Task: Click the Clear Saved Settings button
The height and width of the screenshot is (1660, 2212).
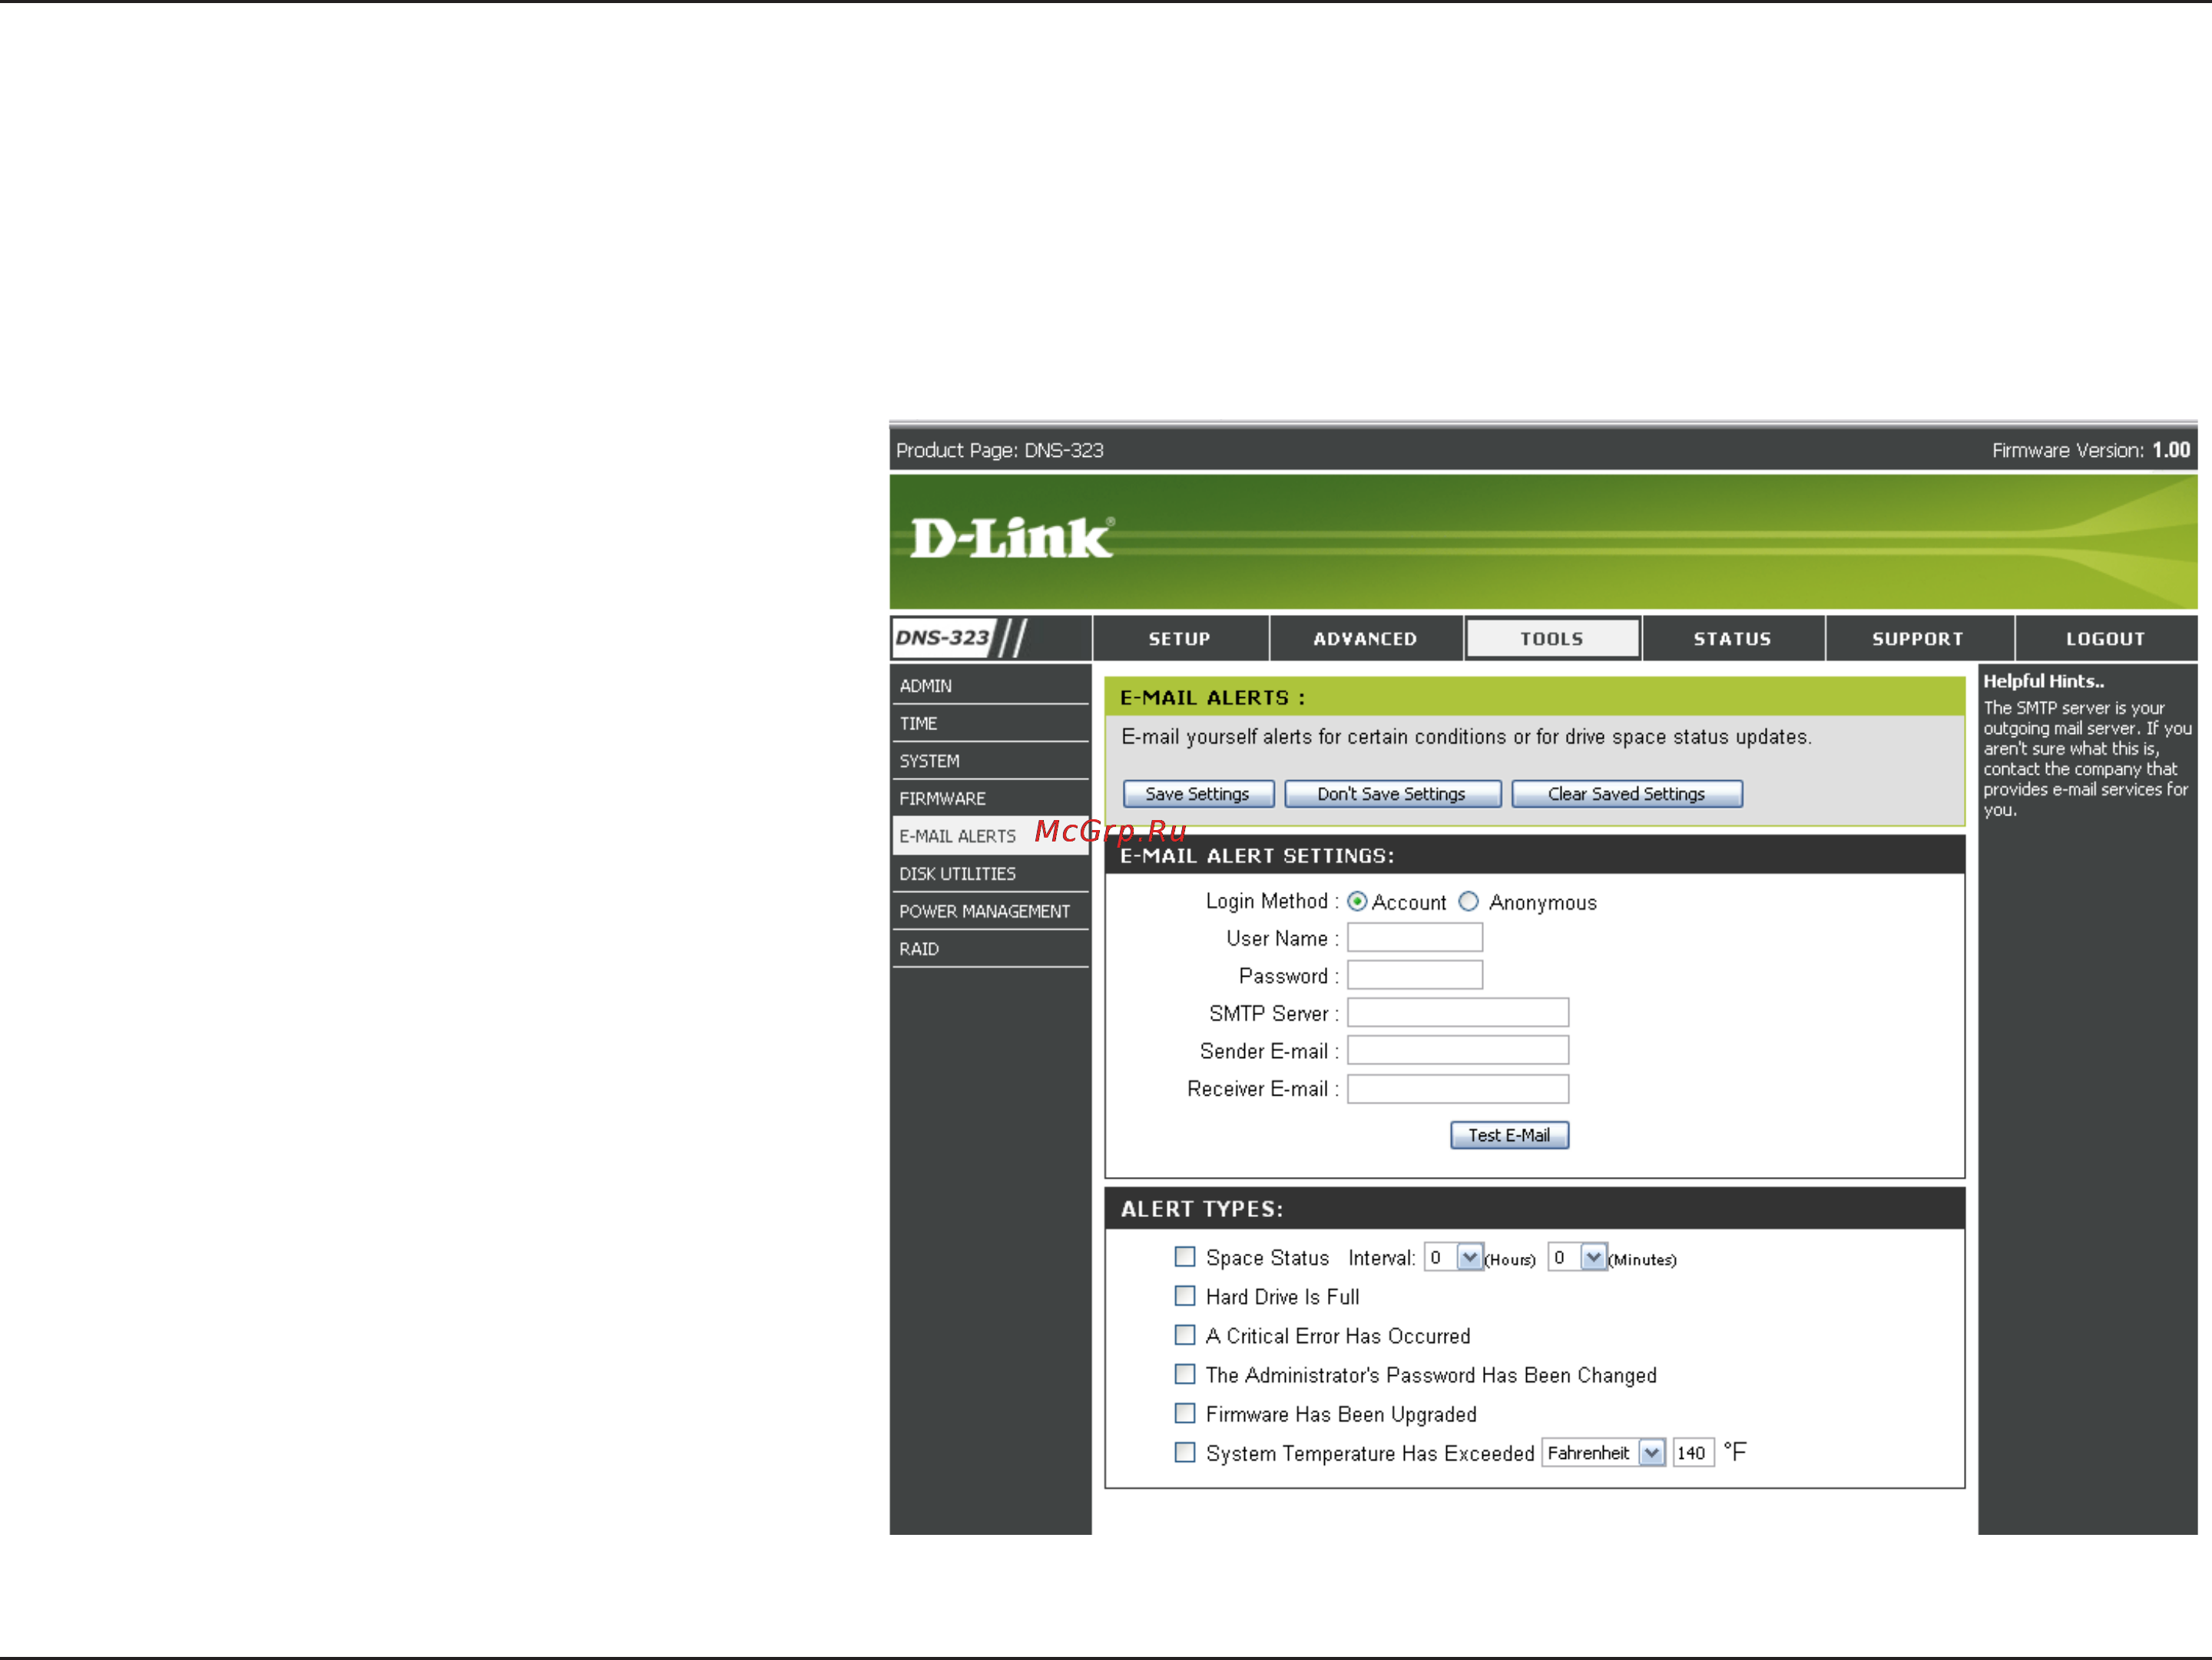Action: pyautogui.click(x=1626, y=793)
